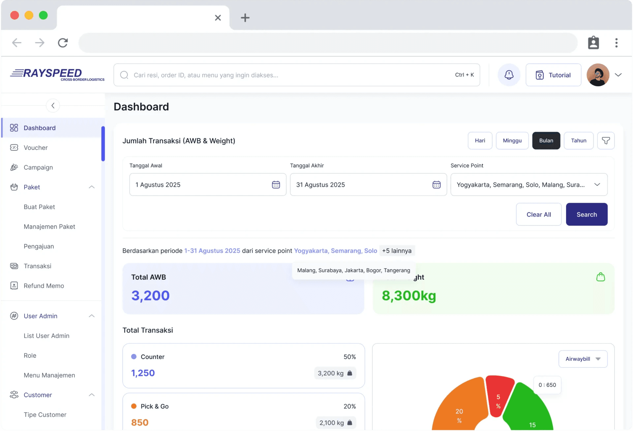Image resolution: width=633 pixels, height=431 pixels.
Task: Open Tanggal Akhir calendar icon
Action: (x=436, y=185)
